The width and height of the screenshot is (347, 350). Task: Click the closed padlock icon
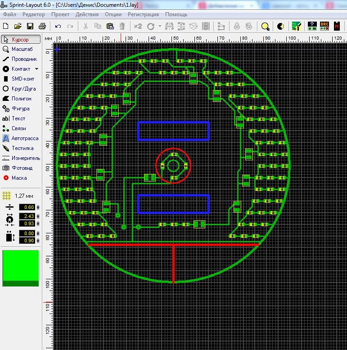click(x=237, y=26)
